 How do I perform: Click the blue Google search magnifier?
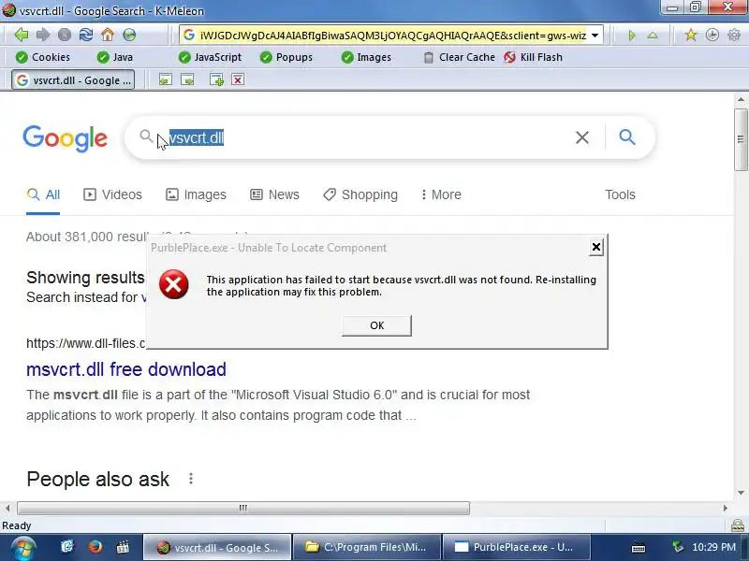[627, 137]
